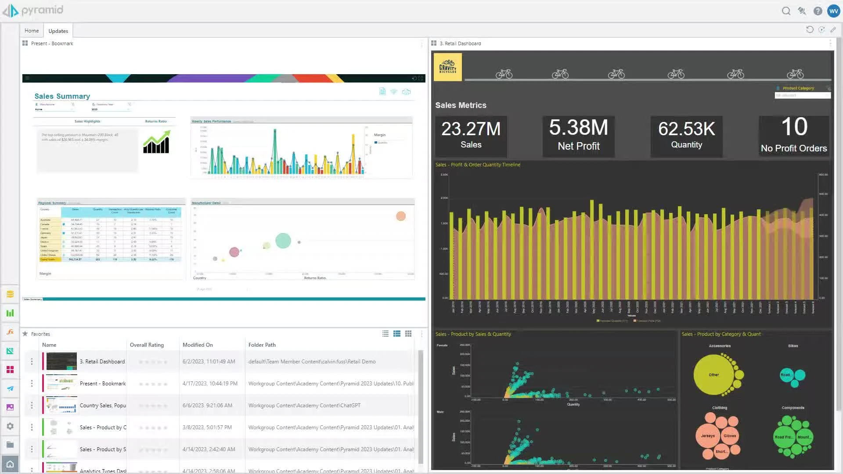Switch Favorites to thumbnail grid view
This screenshot has height=474, width=843.
[x=408, y=334]
